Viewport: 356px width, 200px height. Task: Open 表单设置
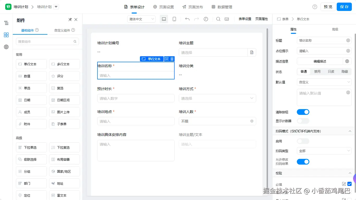245,19
